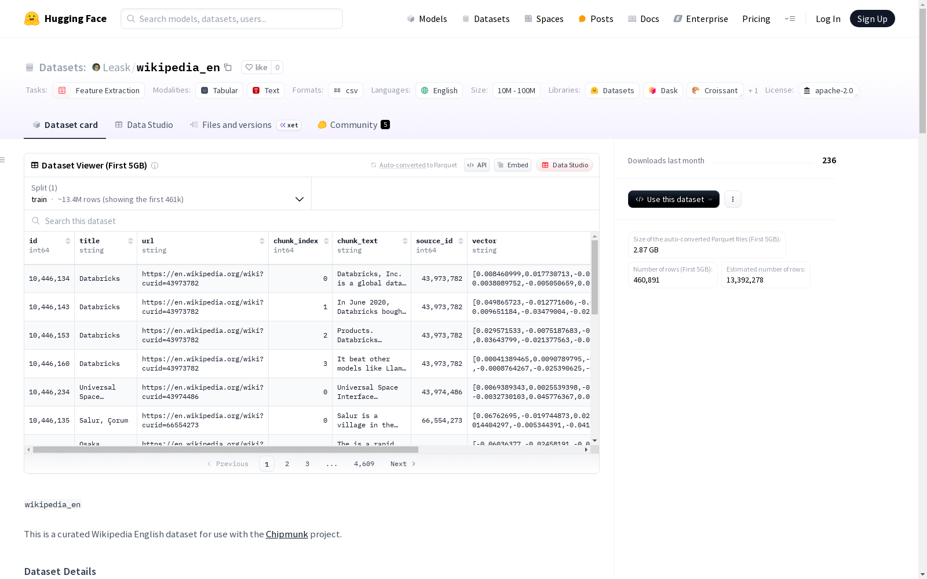The height and width of the screenshot is (579, 927).
Task: Expand the left sidebar table of contents
Action: point(3,160)
